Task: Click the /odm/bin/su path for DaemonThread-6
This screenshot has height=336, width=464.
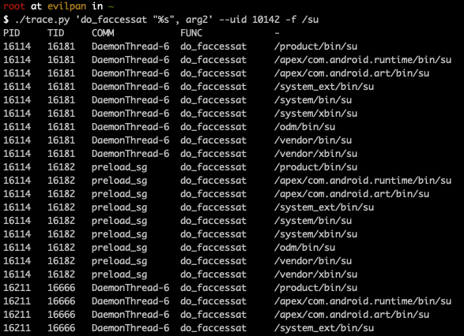Action: [x=304, y=127]
